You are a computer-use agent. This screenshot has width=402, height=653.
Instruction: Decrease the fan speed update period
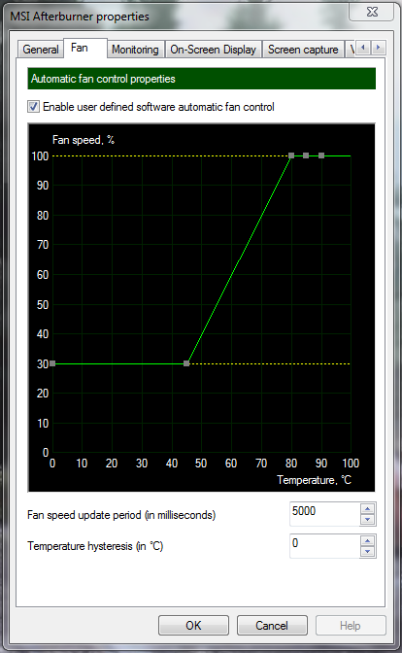(367, 519)
